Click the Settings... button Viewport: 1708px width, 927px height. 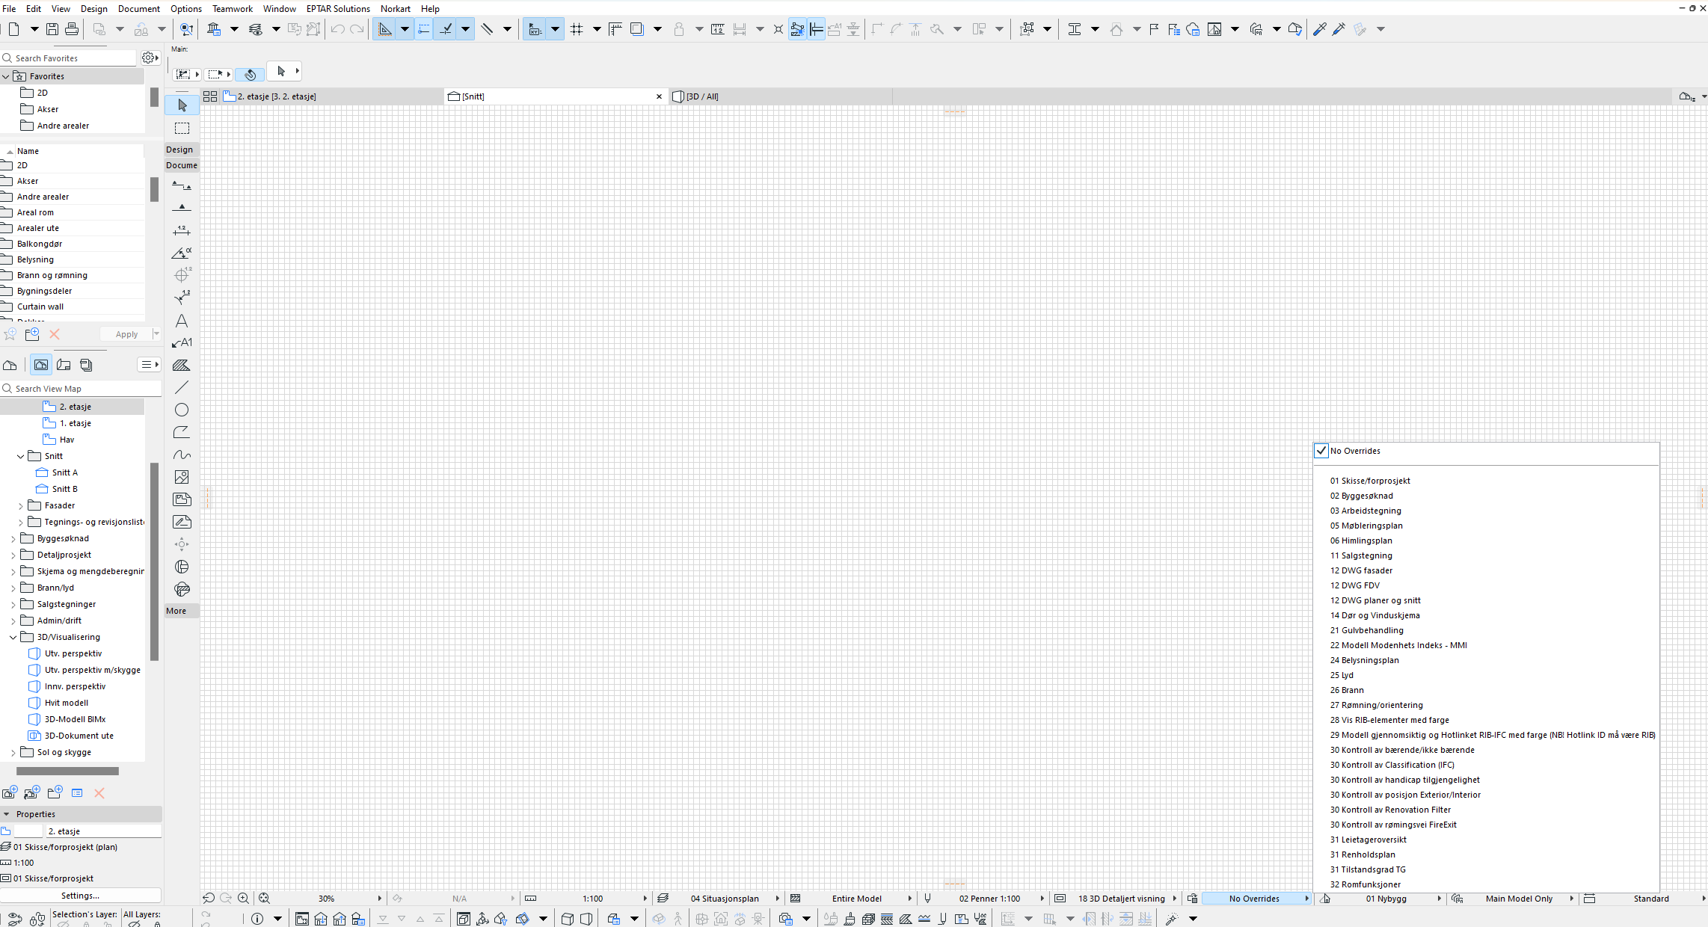pyautogui.click(x=80, y=896)
